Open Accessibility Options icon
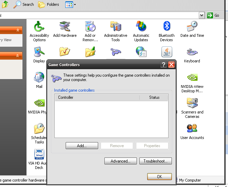 pyautogui.click(x=39, y=26)
